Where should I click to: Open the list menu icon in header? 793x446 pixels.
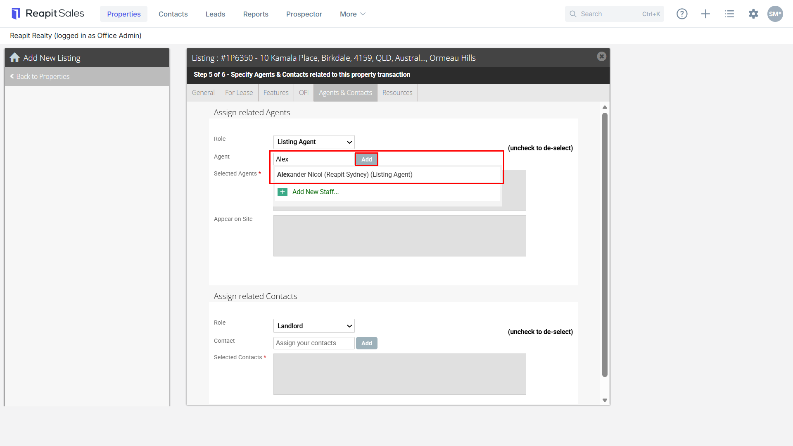[729, 14]
